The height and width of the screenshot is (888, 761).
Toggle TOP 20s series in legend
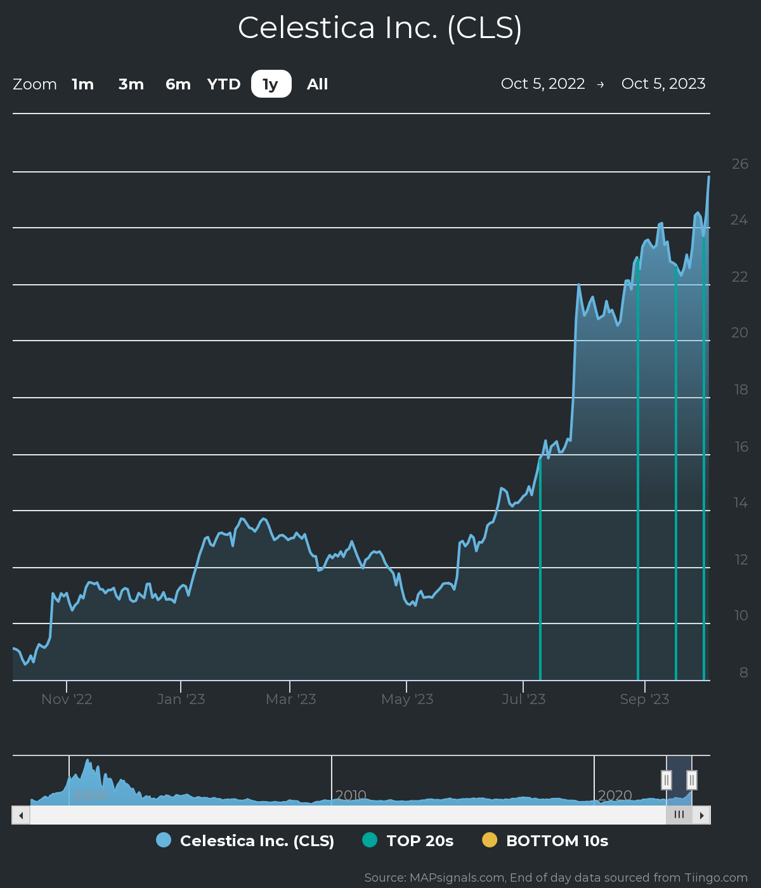[x=408, y=840]
